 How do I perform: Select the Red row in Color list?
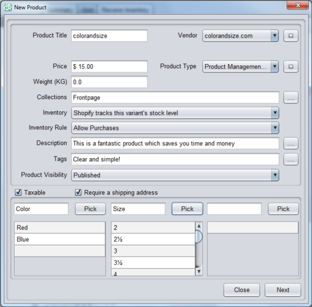(60, 228)
